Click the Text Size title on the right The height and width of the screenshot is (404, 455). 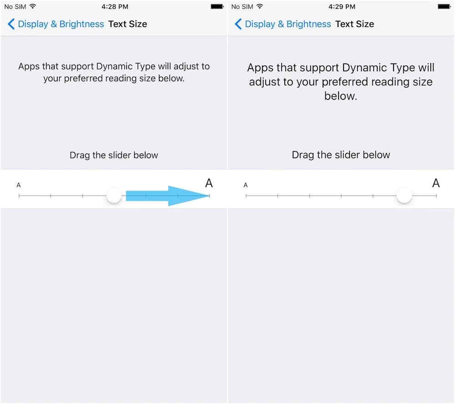pyautogui.click(x=355, y=24)
